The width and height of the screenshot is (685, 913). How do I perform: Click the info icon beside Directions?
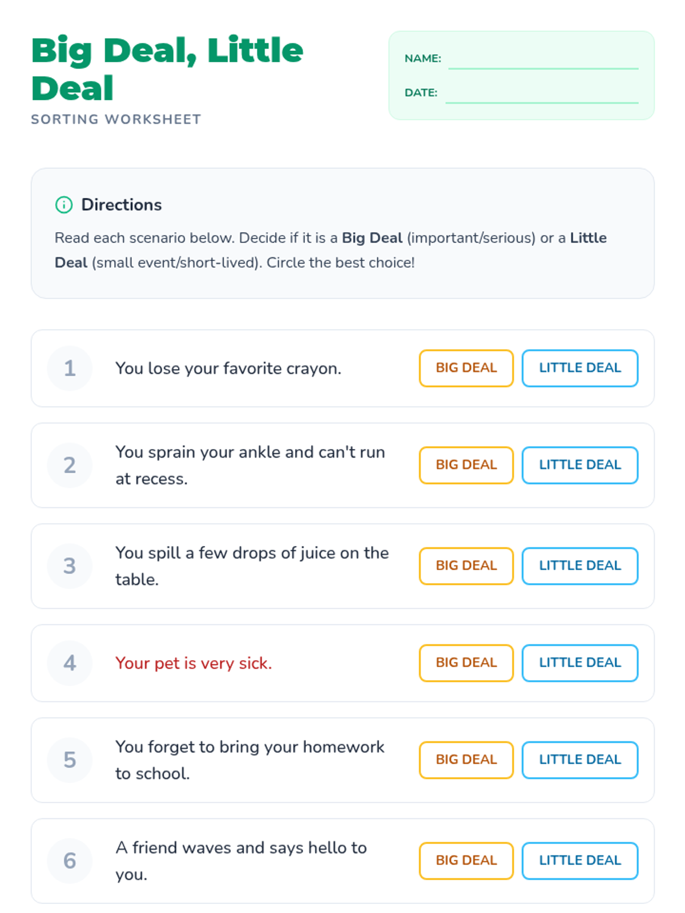click(x=64, y=205)
